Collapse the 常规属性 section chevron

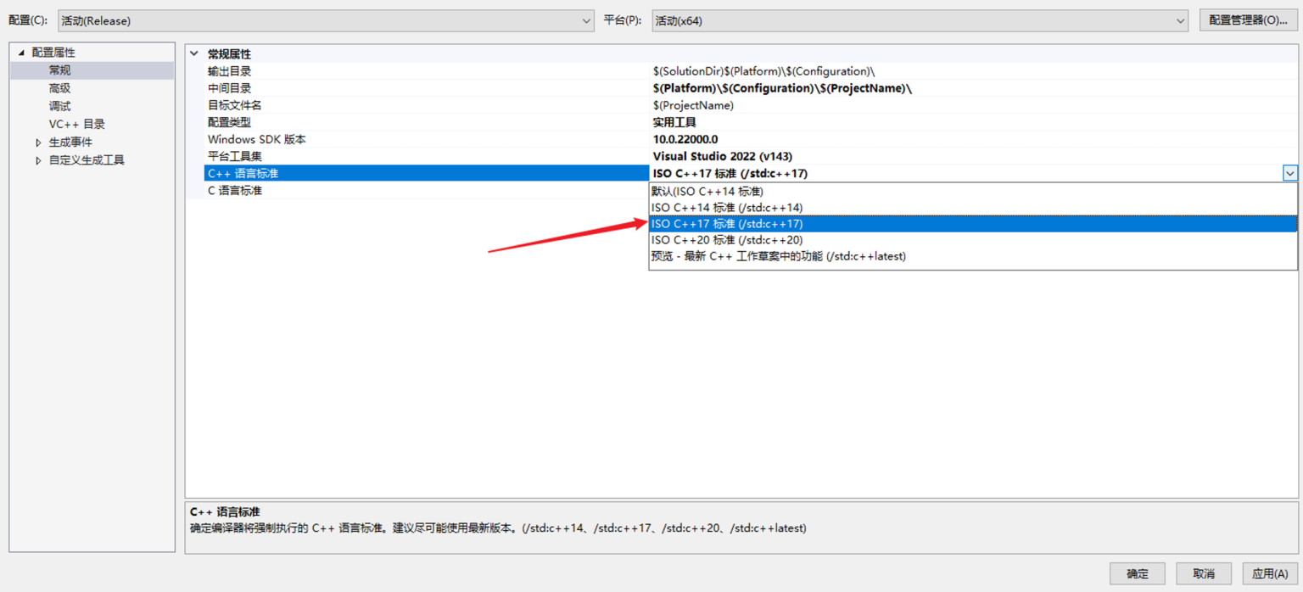point(194,53)
